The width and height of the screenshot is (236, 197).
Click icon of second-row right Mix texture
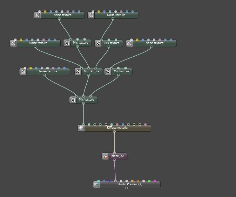98,43
